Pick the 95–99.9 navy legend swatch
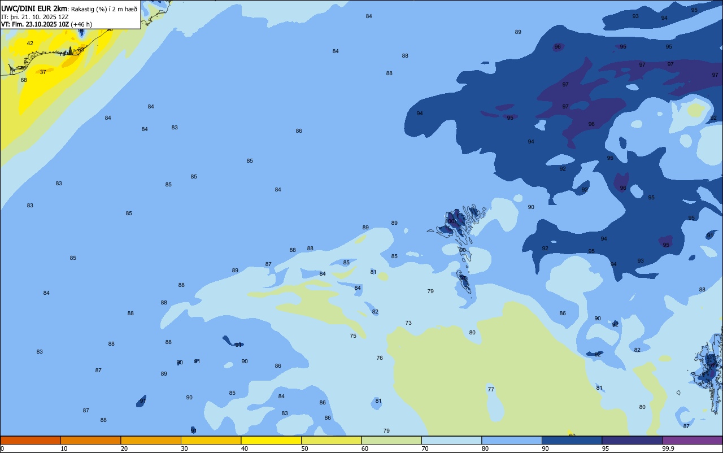The image size is (723, 453). tap(632, 440)
